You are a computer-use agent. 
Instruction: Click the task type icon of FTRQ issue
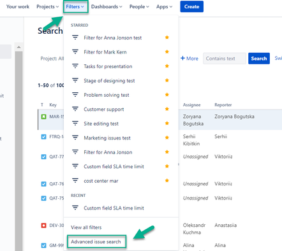(x=43, y=137)
